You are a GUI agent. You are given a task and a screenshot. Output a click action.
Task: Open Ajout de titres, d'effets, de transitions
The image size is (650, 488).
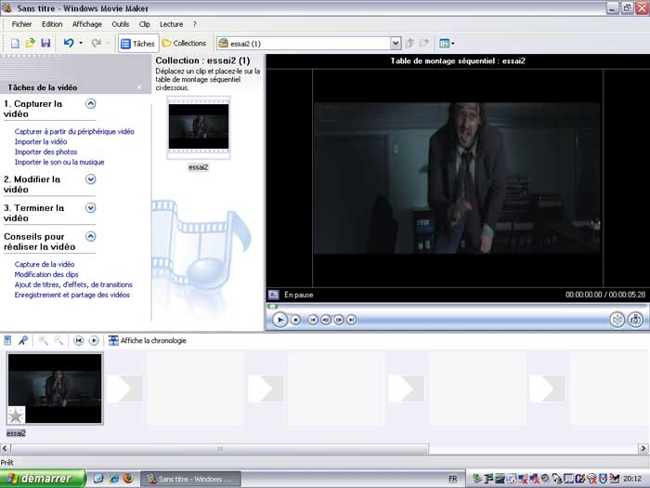(x=73, y=284)
